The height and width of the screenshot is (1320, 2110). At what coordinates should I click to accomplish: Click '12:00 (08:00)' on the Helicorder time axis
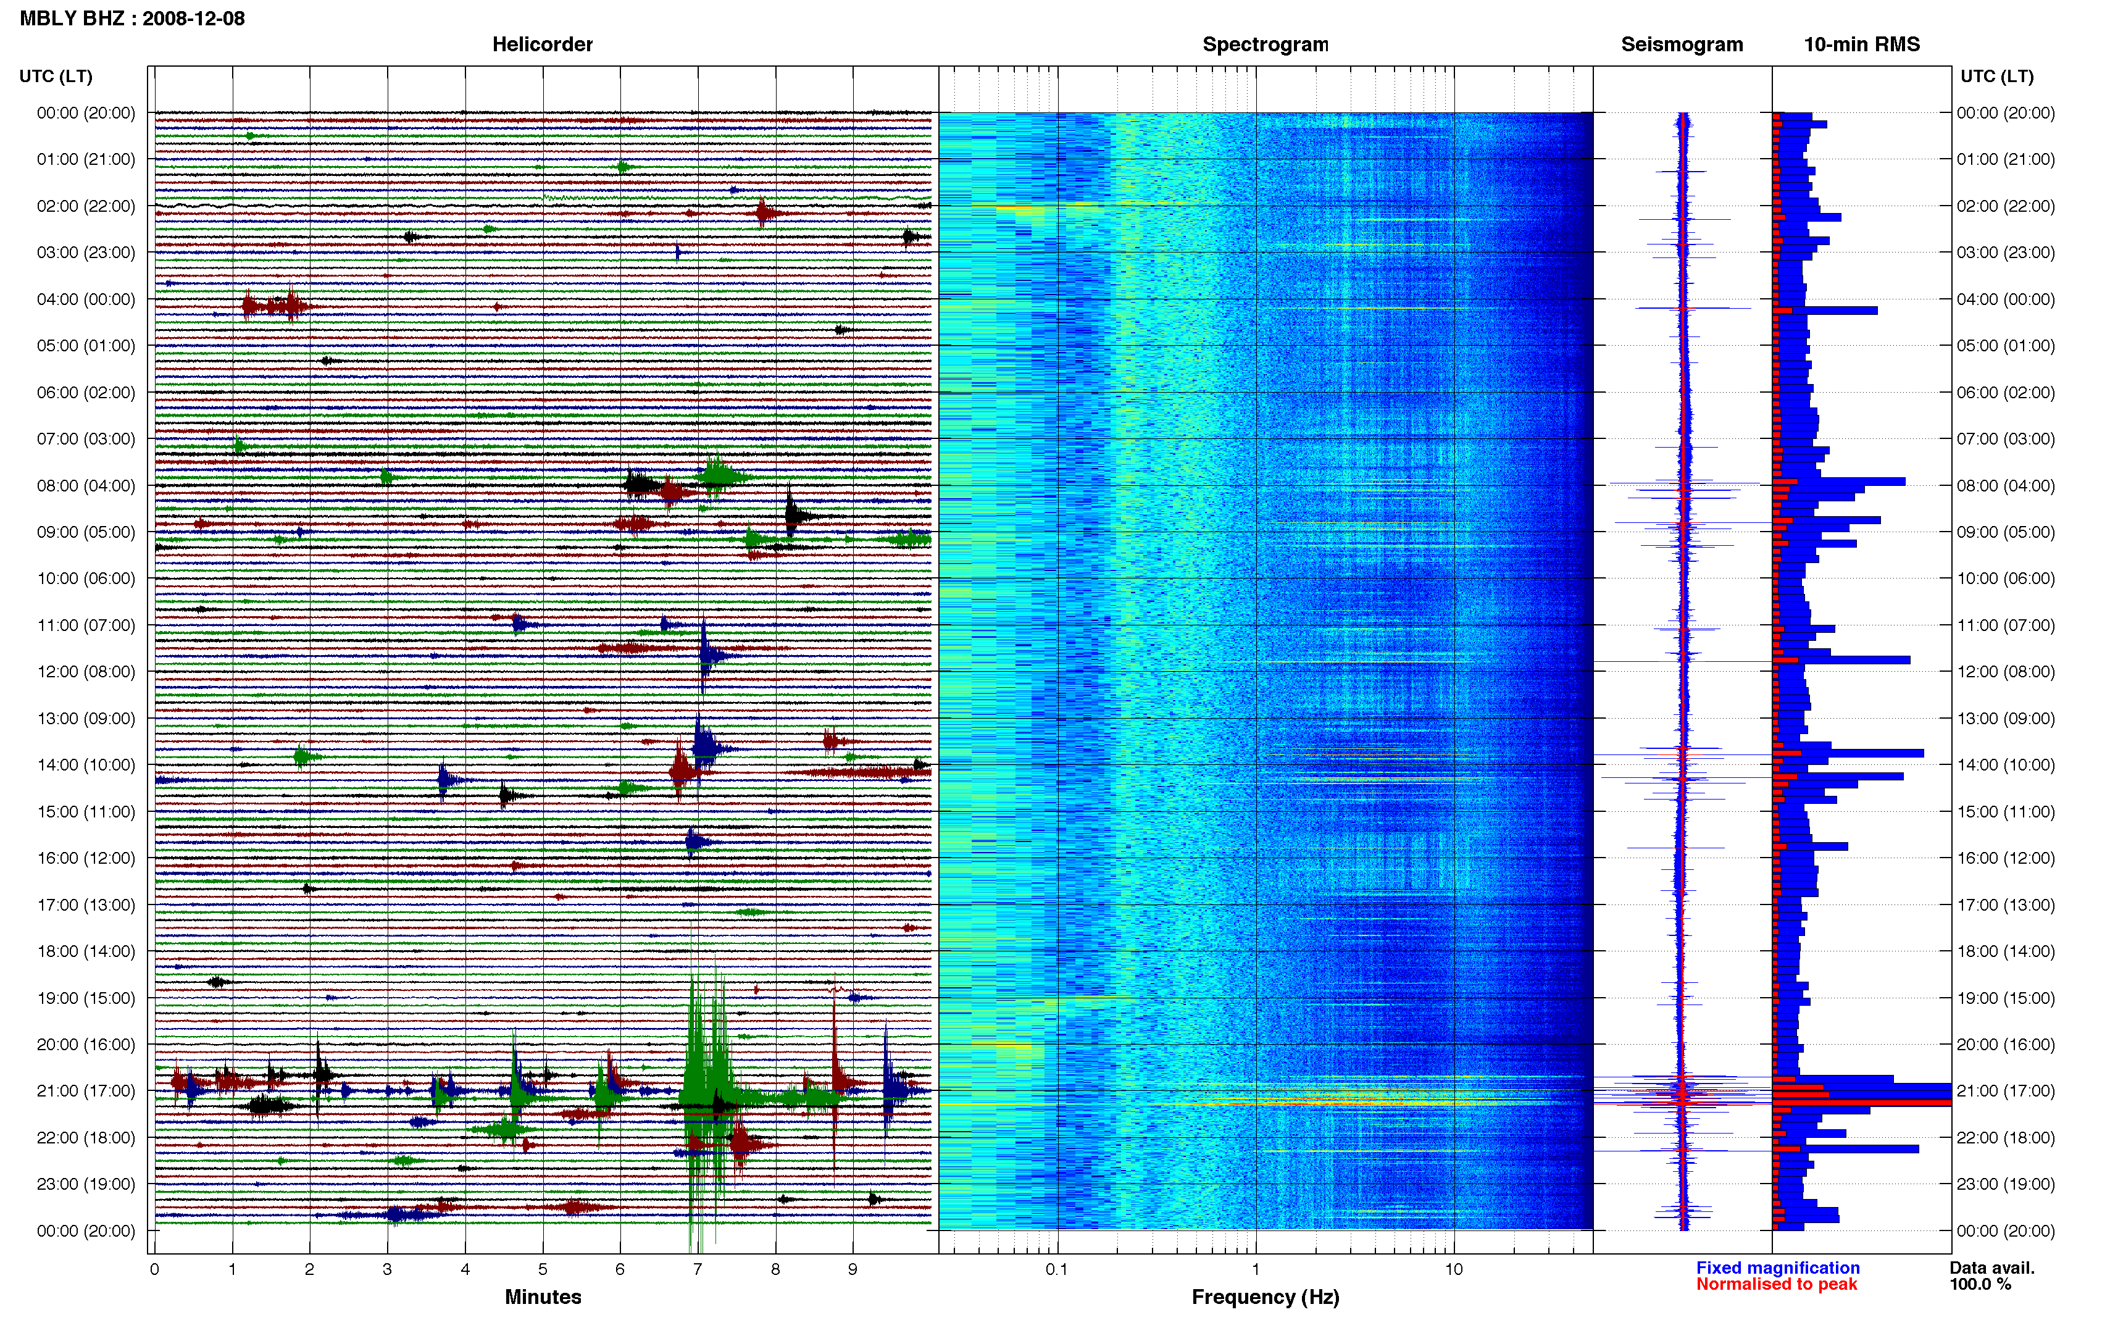(x=86, y=671)
